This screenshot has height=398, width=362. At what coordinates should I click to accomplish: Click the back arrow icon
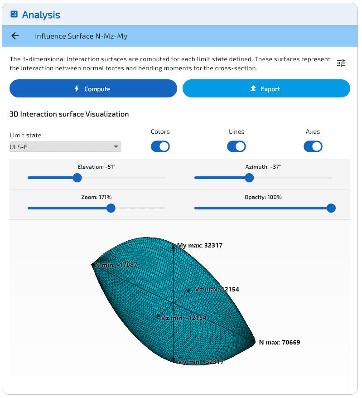(x=15, y=36)
